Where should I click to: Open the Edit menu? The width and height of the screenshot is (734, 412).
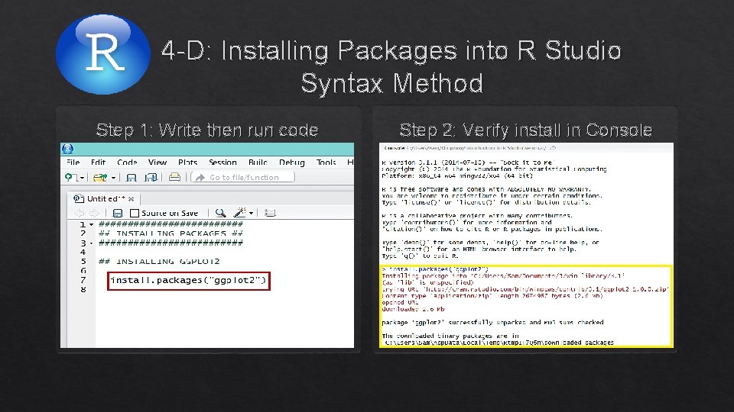click(98, 162)
